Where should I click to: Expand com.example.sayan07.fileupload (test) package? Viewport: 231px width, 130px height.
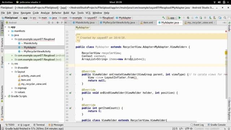pyautogui.click(x=12, y=60)
